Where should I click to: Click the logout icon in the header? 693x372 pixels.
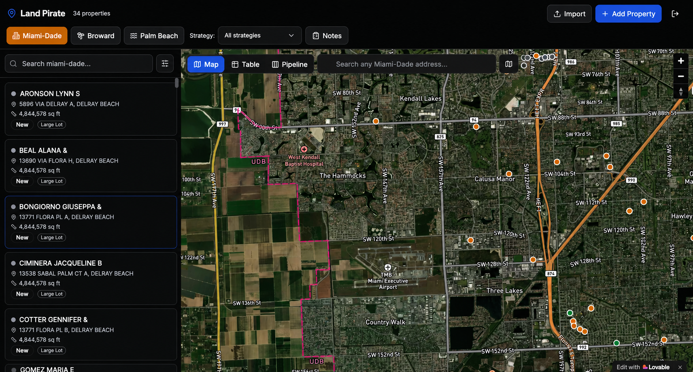(x=675, y=14)
